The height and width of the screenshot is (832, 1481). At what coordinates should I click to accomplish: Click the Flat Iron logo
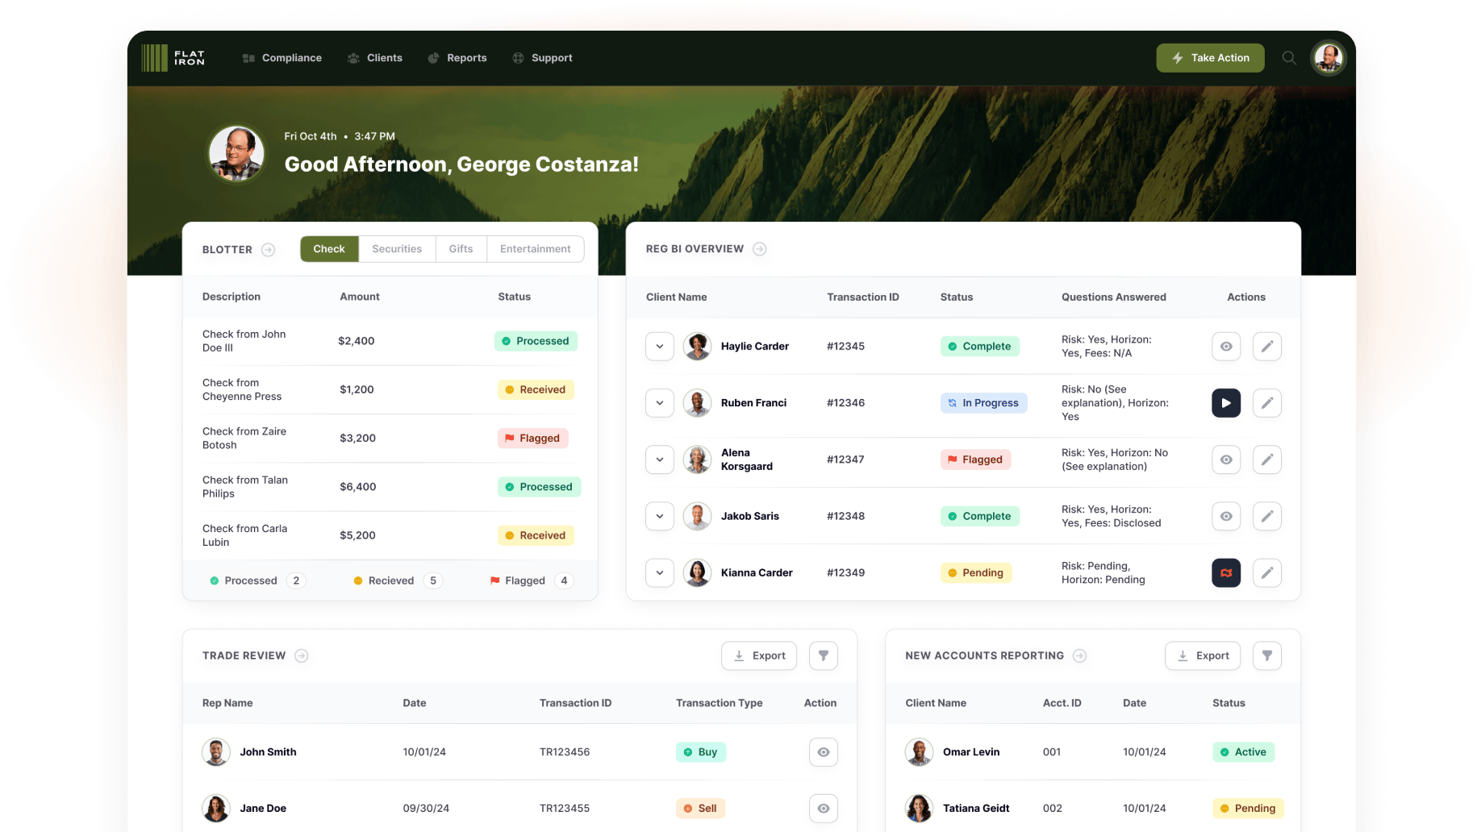[x=173, y=58]
